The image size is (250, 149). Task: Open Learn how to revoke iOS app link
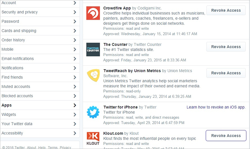(216, 107)
